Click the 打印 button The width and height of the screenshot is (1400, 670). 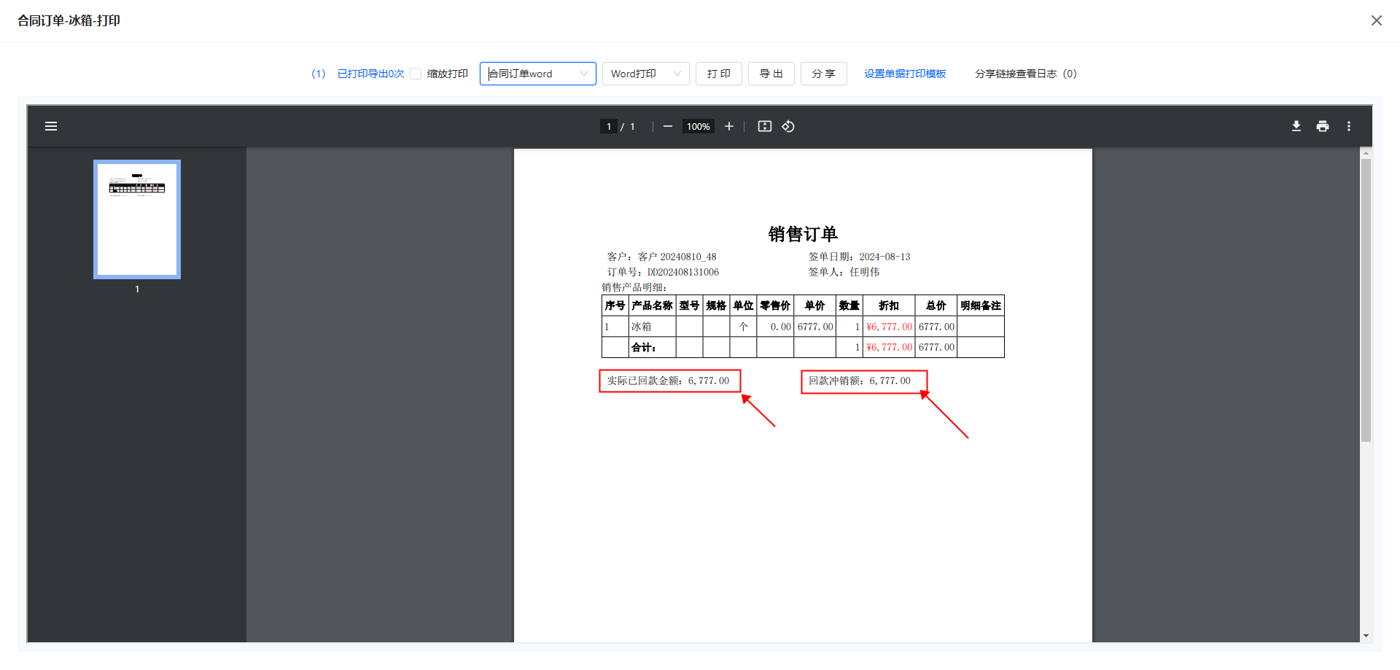tap(719, 74)
